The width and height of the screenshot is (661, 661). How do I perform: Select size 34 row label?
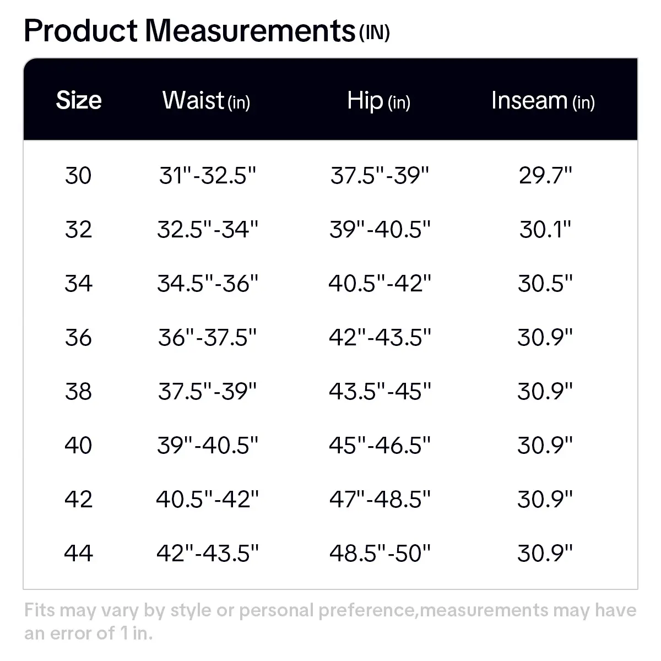point(78,283)
